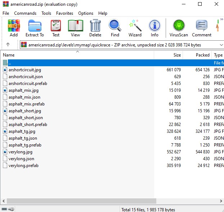Click the asphalt_tg.jpg image file icon
This screenshot has width=224, height=212.
[x=5, y=131]
